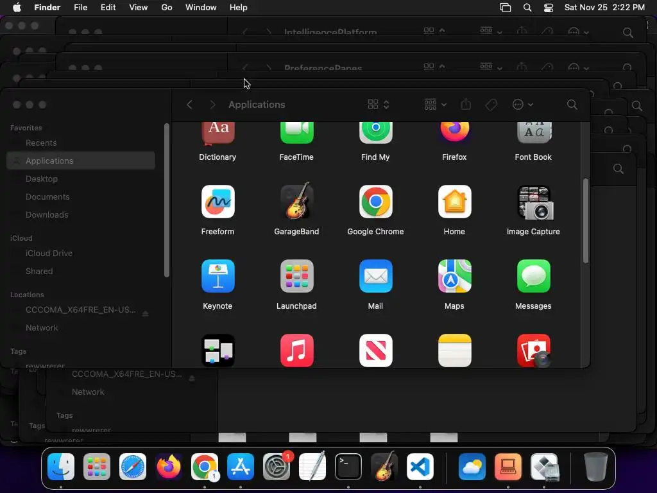Switch view mode with the icon view selector
This screenshot has width=657, height=493.
point(379,105)
